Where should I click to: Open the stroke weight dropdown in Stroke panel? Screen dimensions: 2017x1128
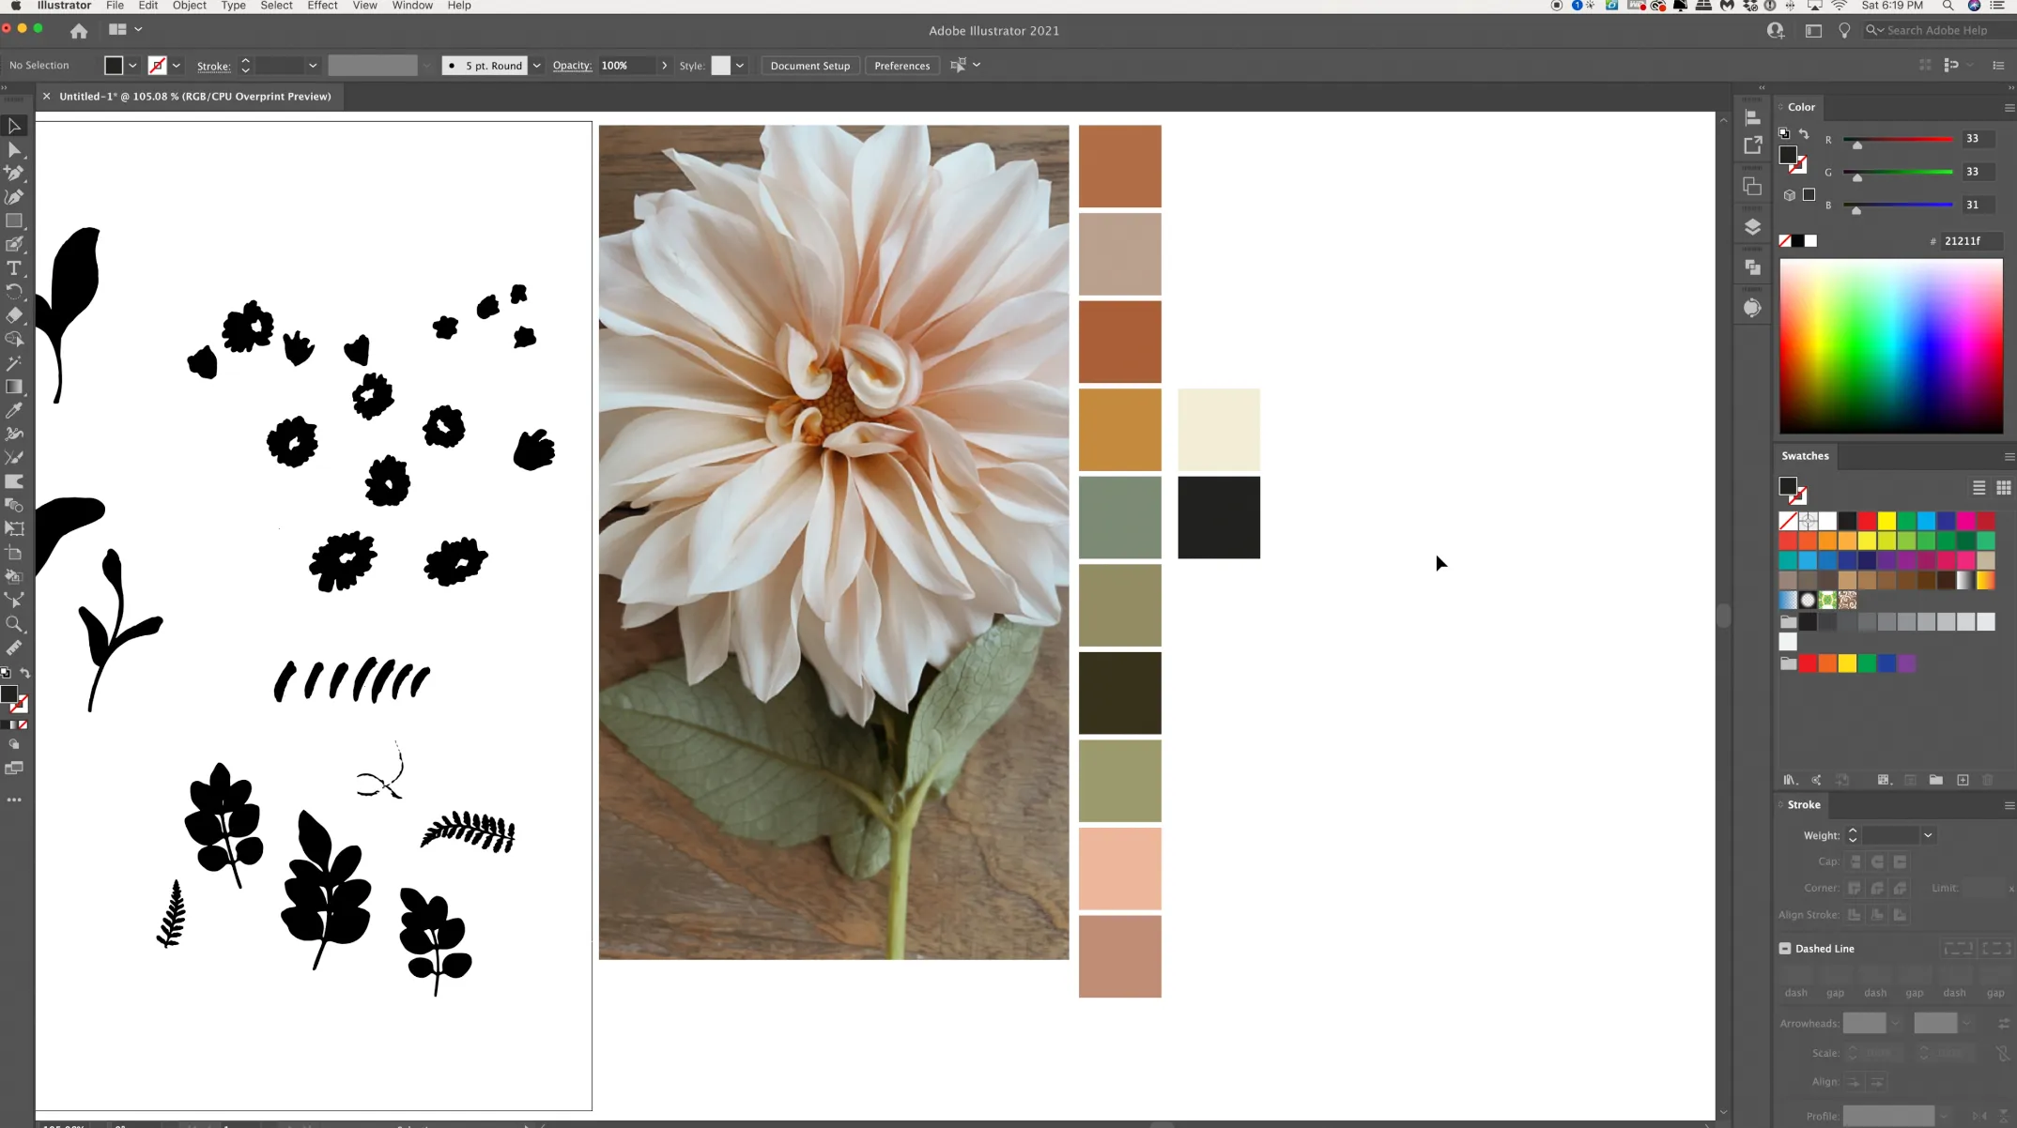tap(1928, 835)
